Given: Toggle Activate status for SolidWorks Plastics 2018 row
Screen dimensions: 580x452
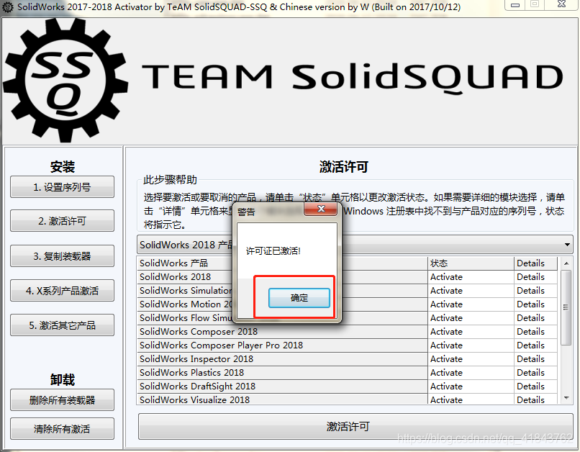Looking at the screenshot, I should tap(471, 373).
